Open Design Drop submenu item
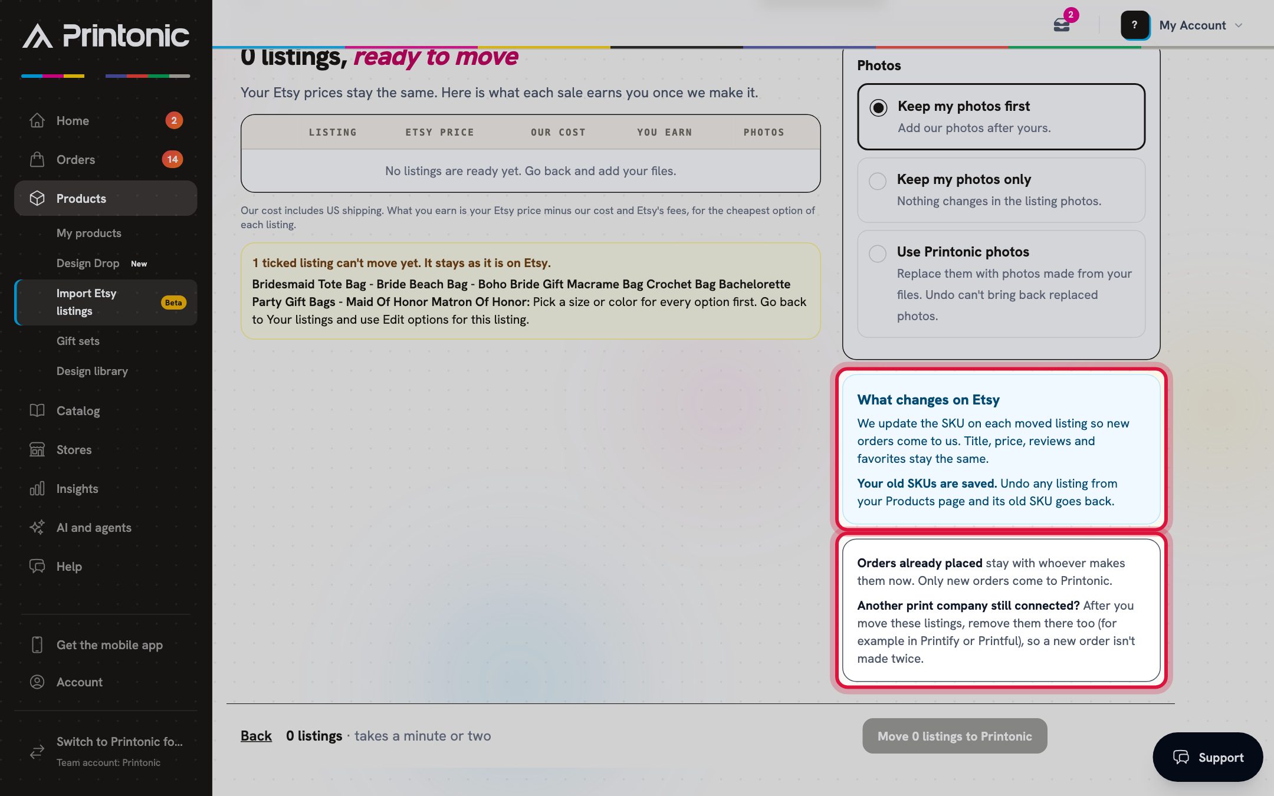1274x796 pixels. point(88,263)
